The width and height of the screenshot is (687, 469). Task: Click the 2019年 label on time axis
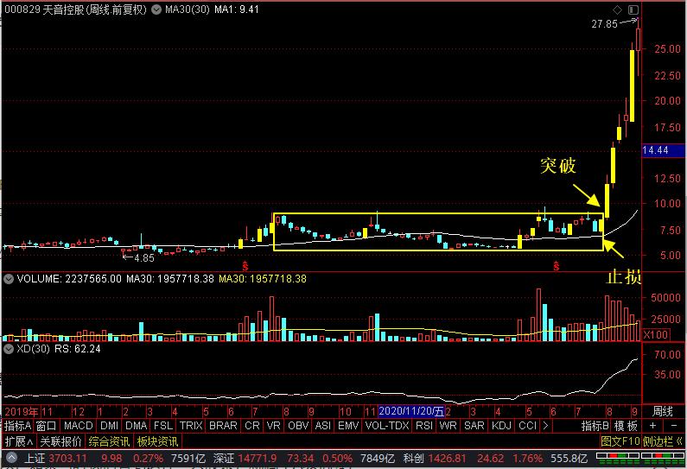(22, 411)
